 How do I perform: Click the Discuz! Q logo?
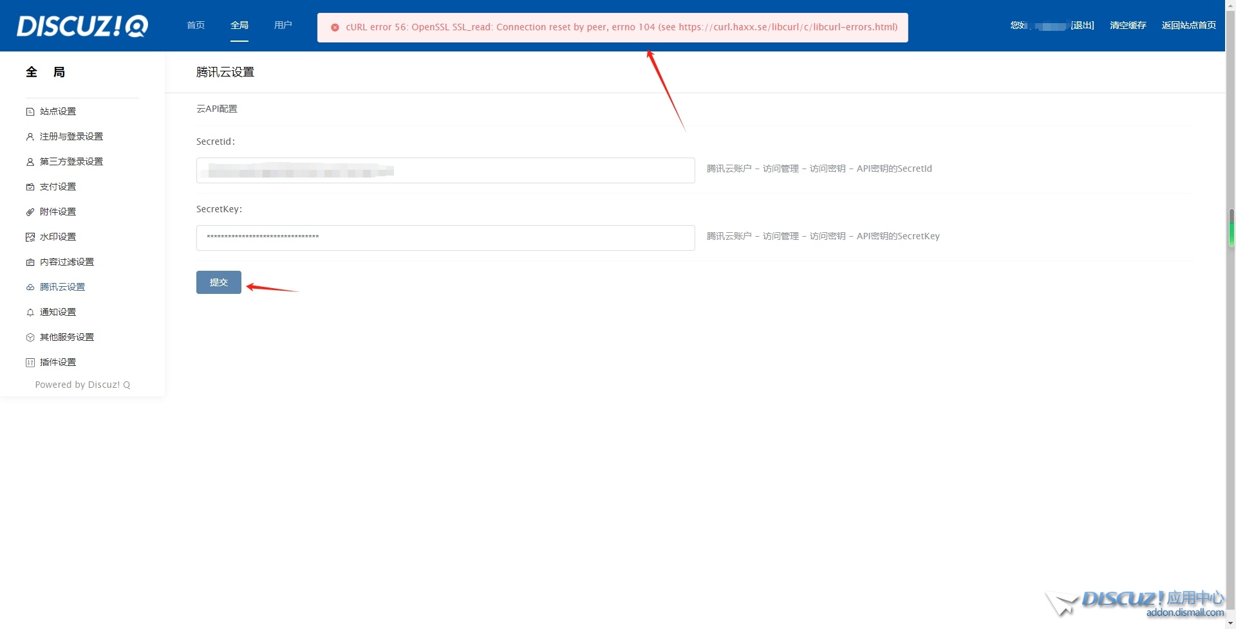(82, 26)
